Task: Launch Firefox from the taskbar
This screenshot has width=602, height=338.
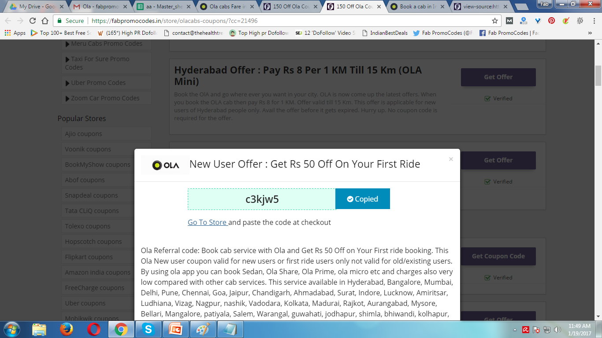Action: coord(67,329)
